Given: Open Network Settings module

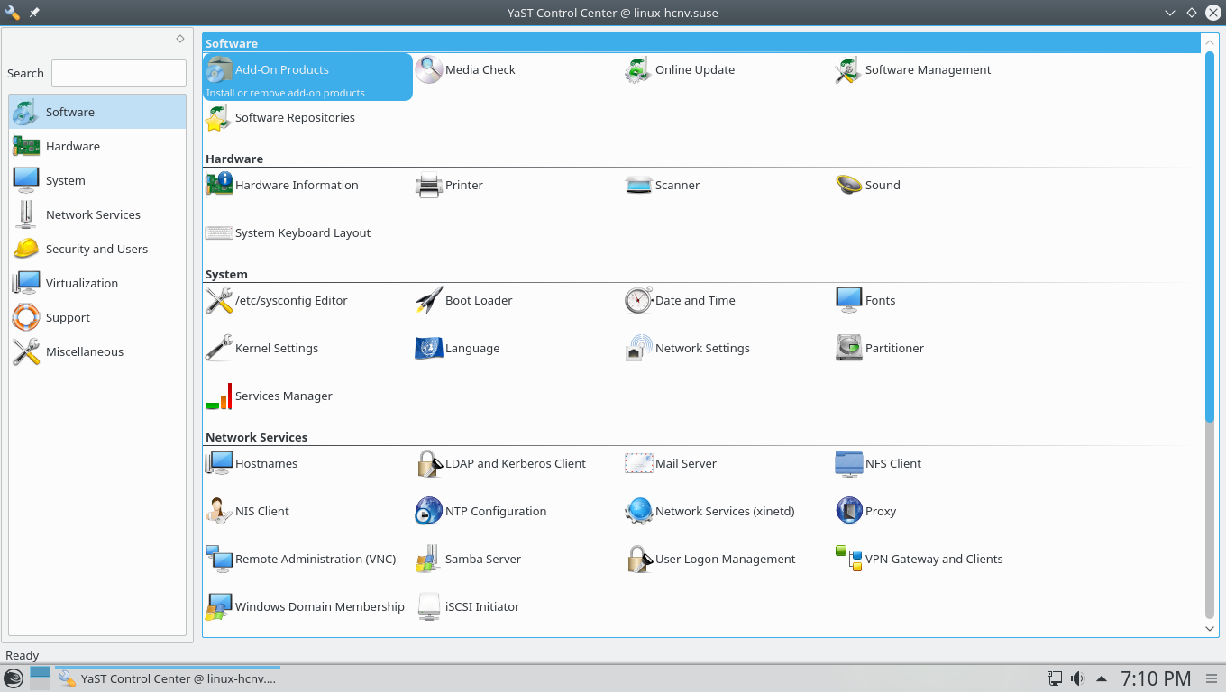Looking at the screenshot, I should [687, 349].
